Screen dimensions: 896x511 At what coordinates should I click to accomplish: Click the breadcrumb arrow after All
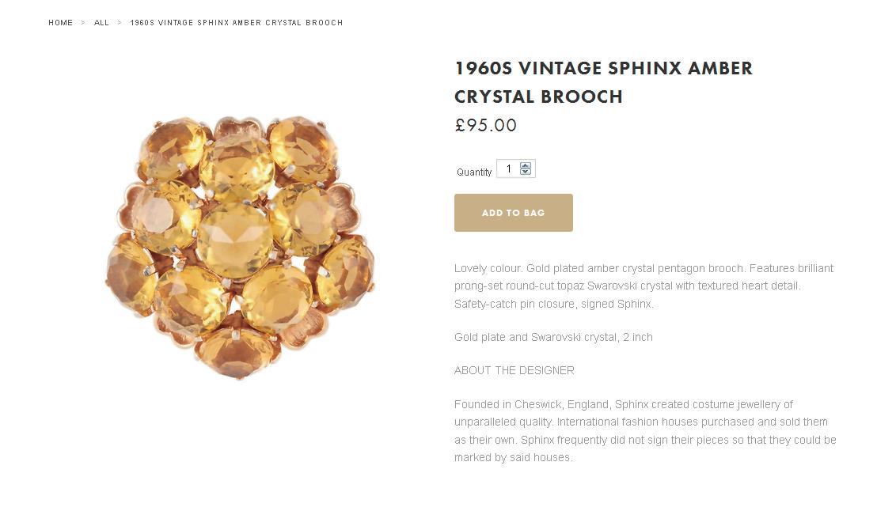[x=120, y=23]
